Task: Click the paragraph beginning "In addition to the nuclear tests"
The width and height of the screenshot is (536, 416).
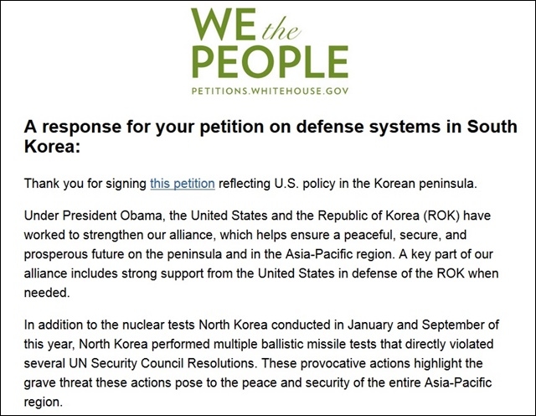Action: coord(261,363)
